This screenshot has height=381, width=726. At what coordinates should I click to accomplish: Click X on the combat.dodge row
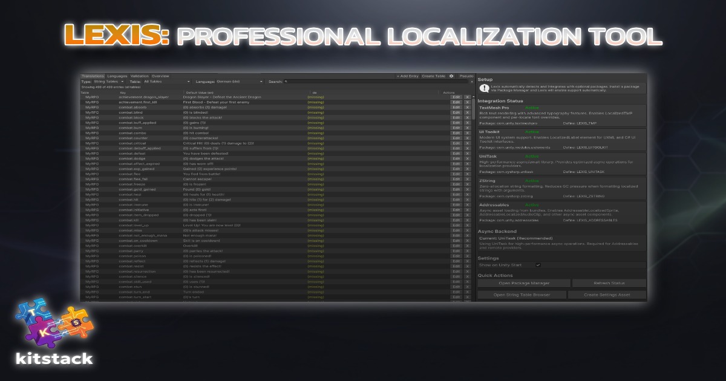click(x=468, y=158)
